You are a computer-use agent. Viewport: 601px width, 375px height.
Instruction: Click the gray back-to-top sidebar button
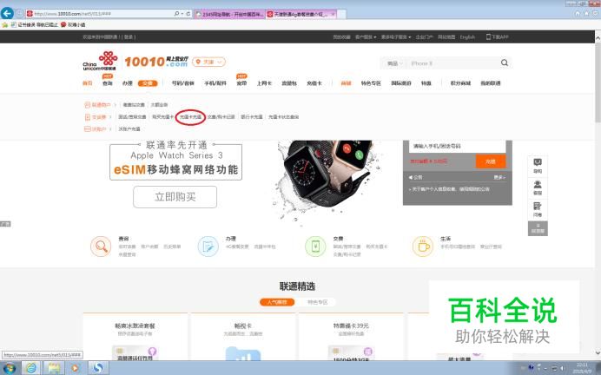538,228
